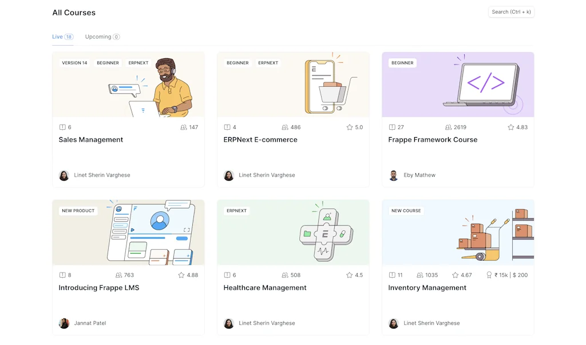Viewport: 586px width, 345px height.
Task: Switch to the Upcoming courses tab
Action: click(x=98, y=37)
